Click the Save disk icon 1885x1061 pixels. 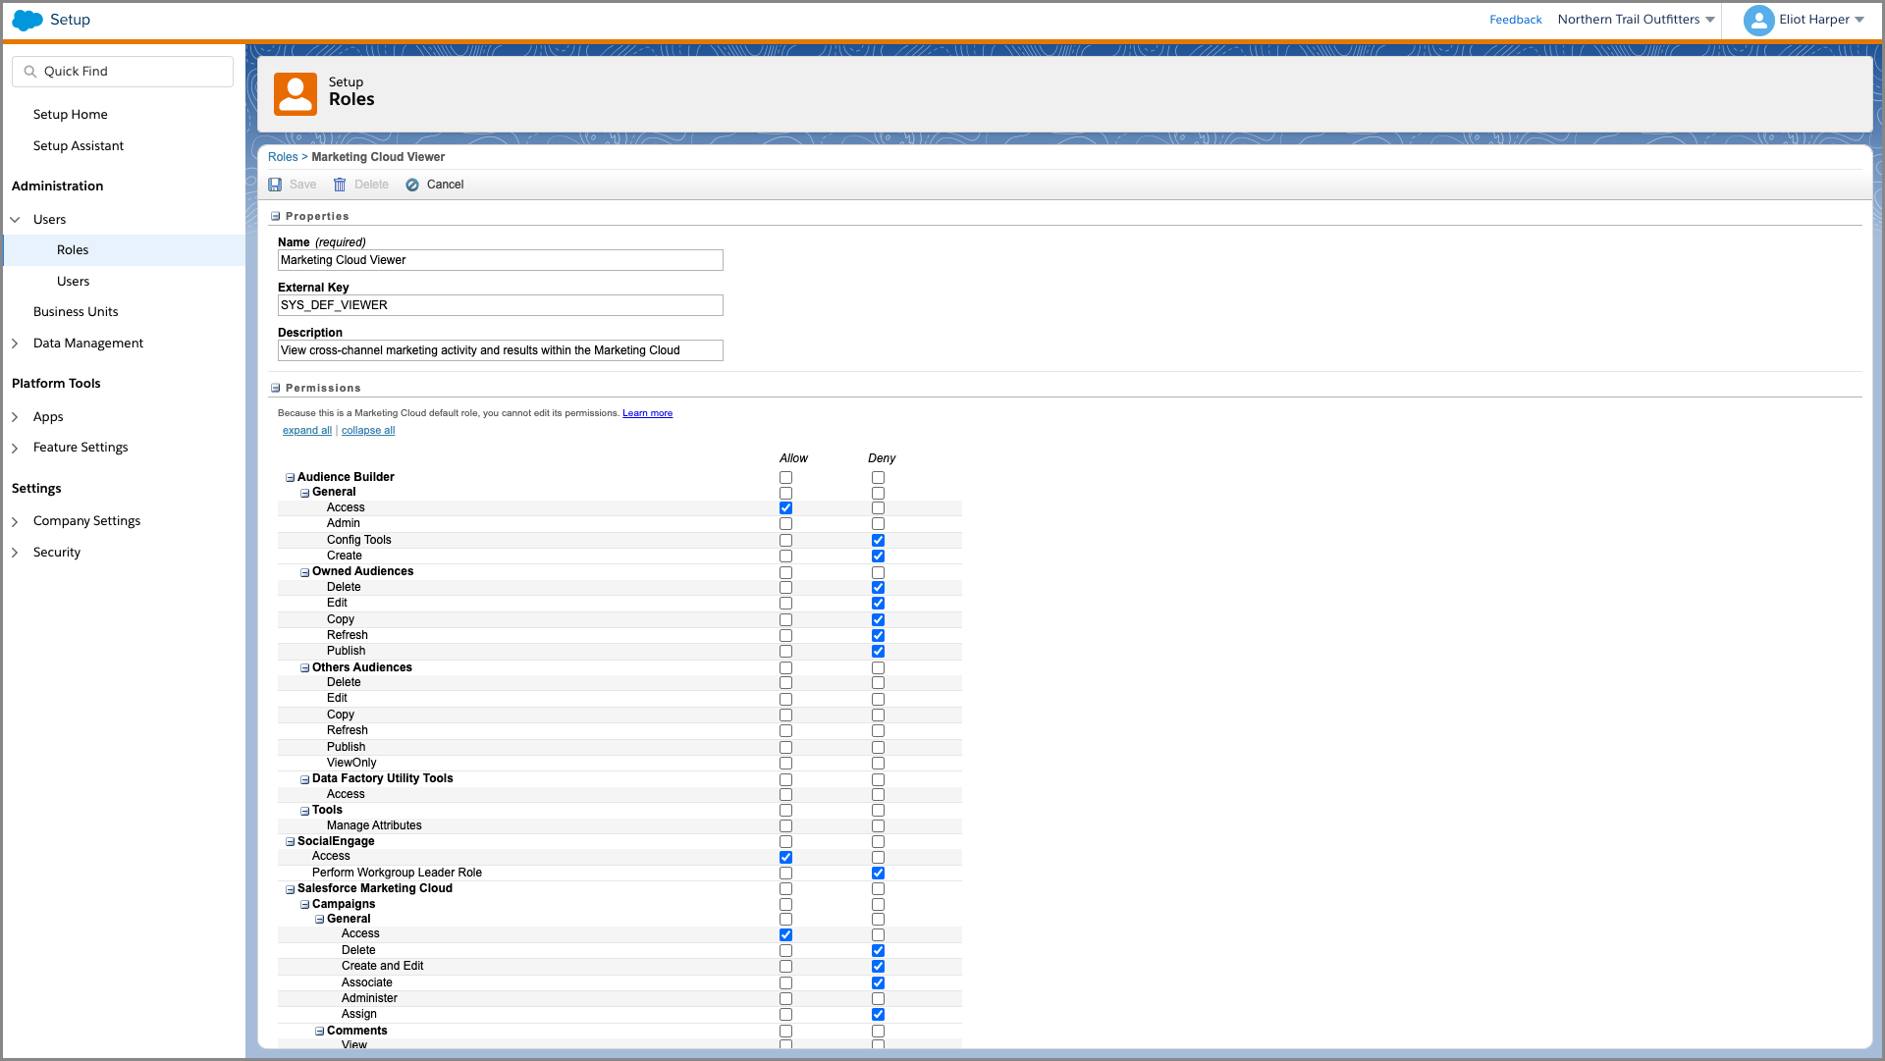pyautogui.click(x=276, y=185)
